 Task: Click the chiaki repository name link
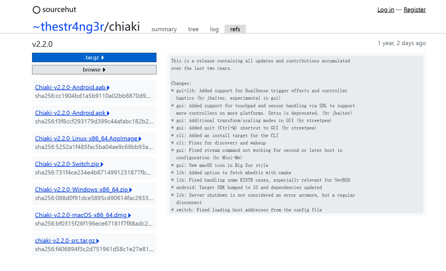(124, 26)
